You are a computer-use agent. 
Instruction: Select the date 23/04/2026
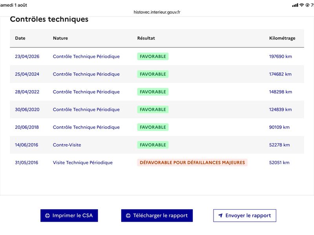pyautogui.click(x=27, y=56)
